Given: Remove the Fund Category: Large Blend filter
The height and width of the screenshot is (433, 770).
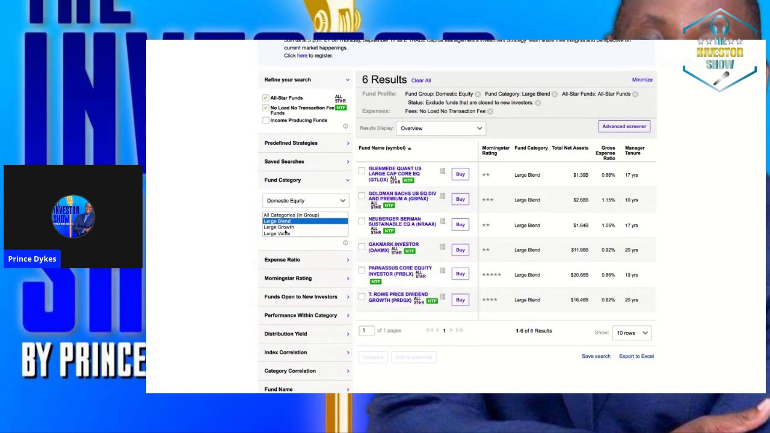Looking at the screenshot, I should click(x=555, y=94).
